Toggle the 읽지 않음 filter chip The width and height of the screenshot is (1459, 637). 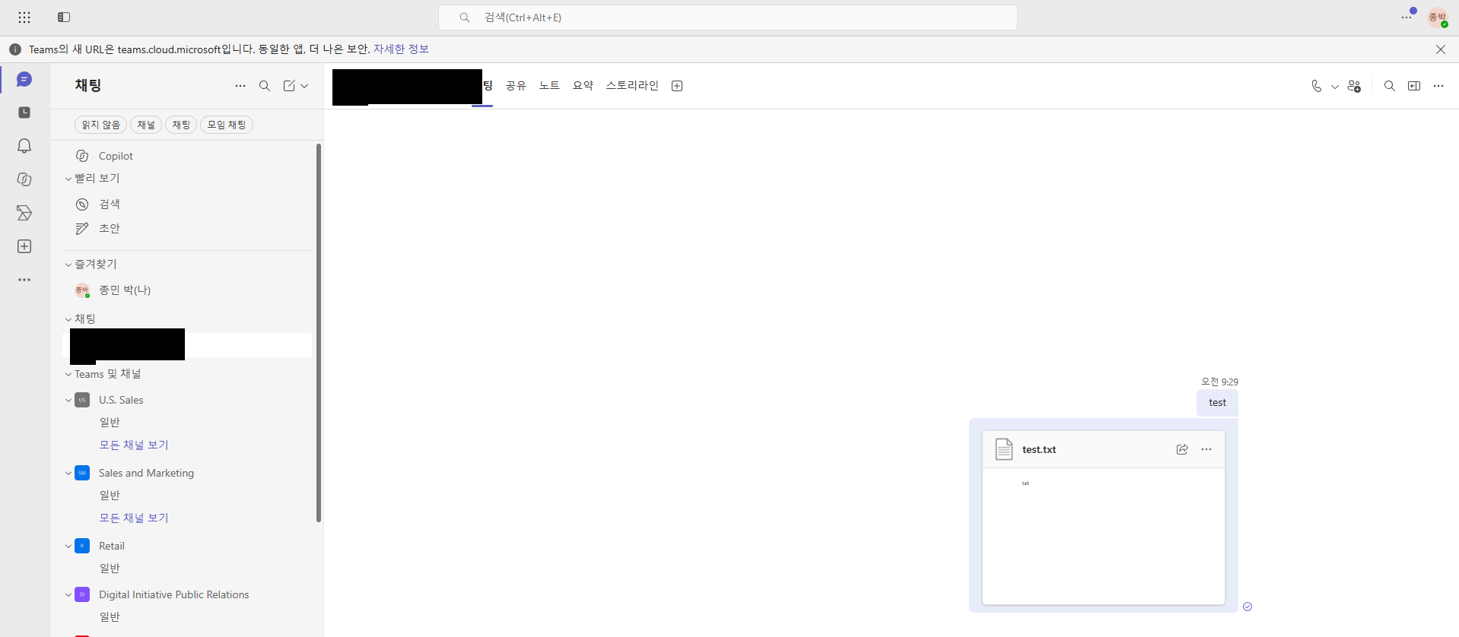(x=101, y=125)
